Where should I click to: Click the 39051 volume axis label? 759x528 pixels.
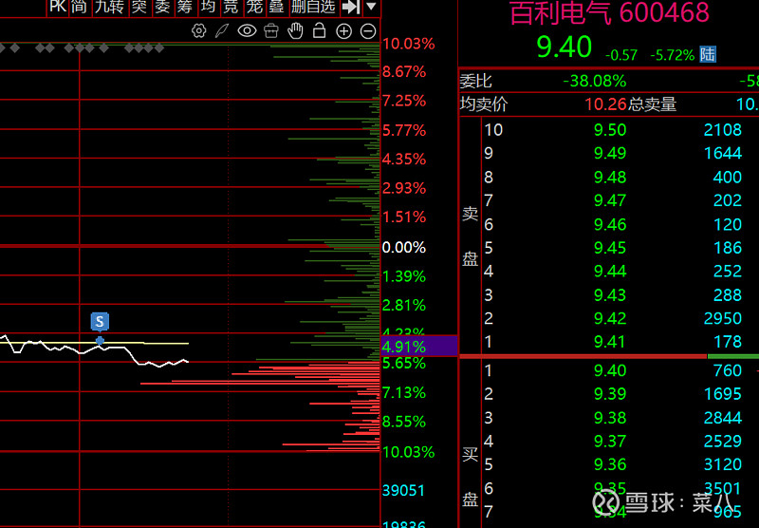pyautogui.click(x=403, y=491)
